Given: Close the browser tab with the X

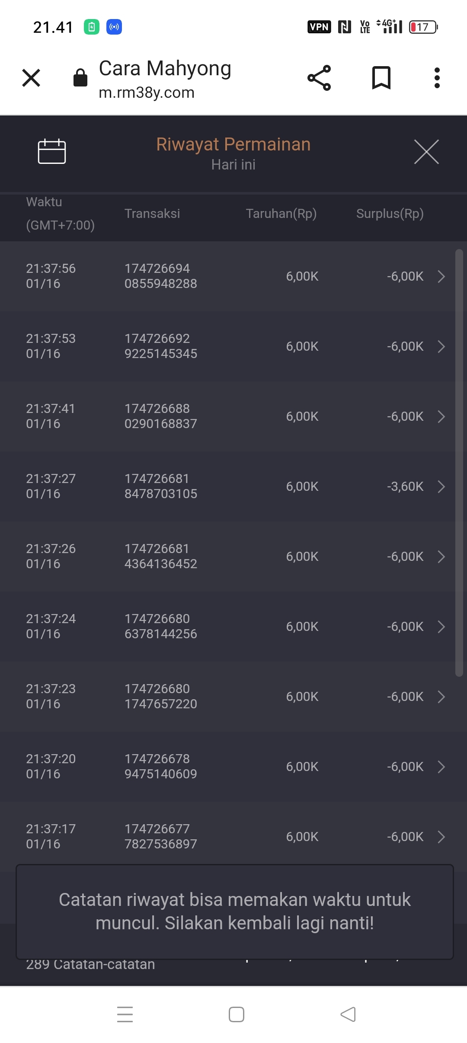Looking at the screenshot, I should pos(31,78).
